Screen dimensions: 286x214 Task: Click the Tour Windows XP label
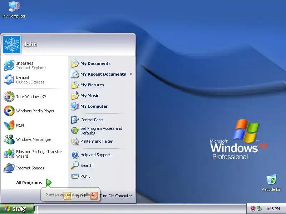click(x=31, y=97)
